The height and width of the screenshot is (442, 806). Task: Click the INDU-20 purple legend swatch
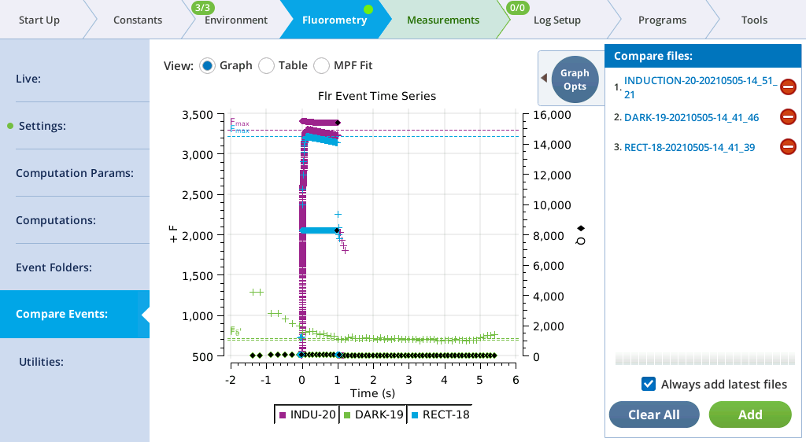(x=283, y=414)
